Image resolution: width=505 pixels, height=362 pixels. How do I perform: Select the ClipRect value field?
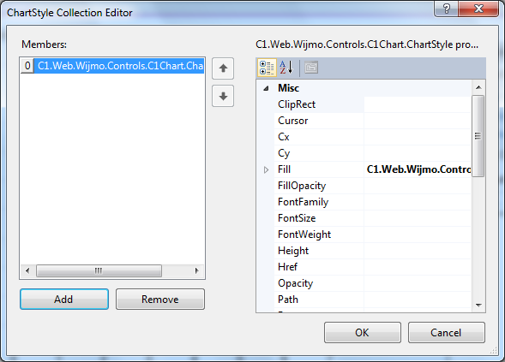(x=418, y=104)
